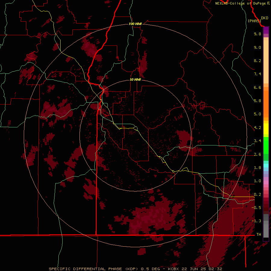Screen dimensions: 271x271
Task: Click the 6.6 value on the color scale
Action: (257, 87)
